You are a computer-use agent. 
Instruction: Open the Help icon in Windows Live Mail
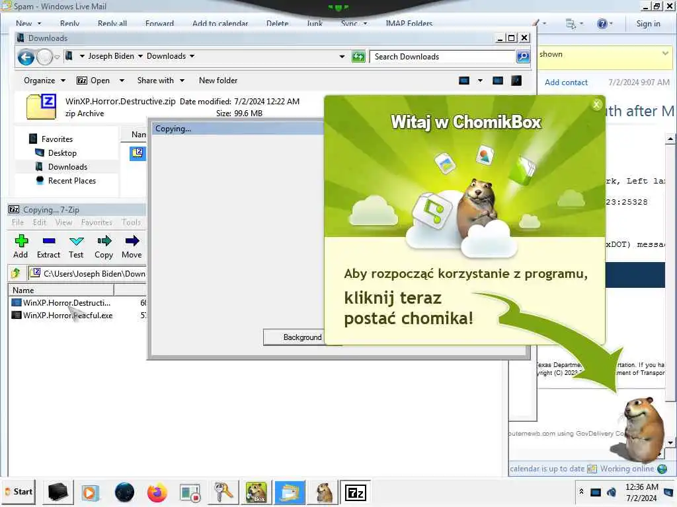point(602,24)
